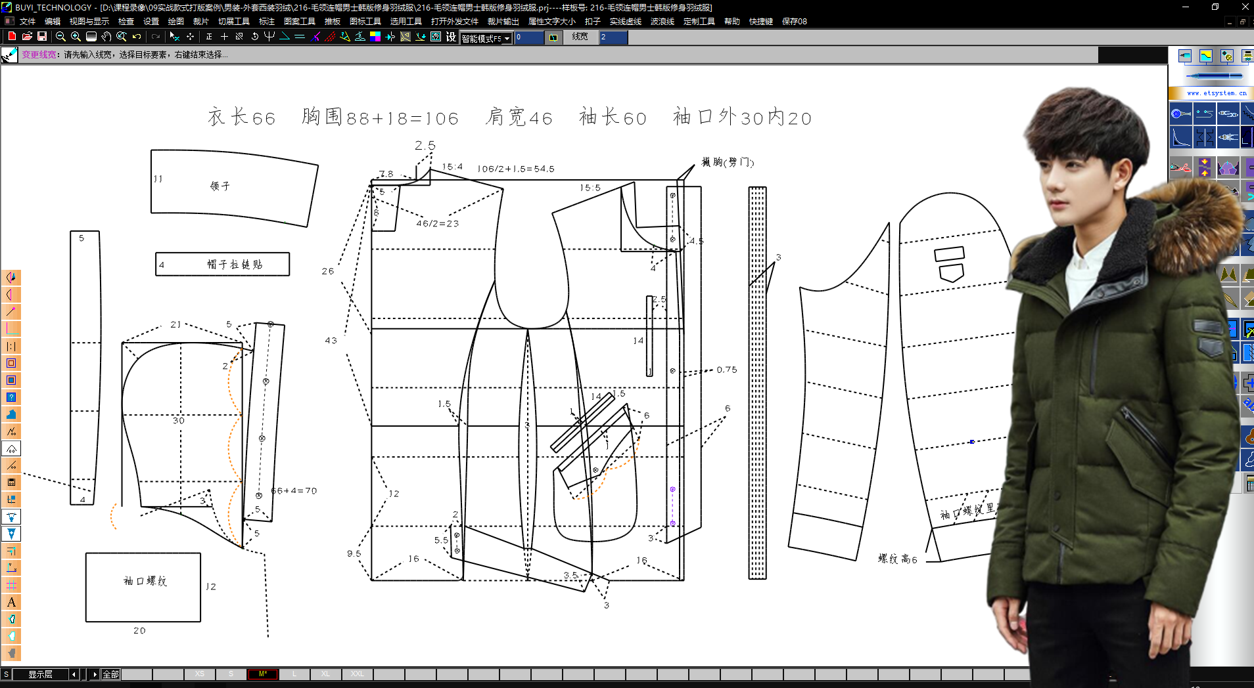This screenshot has height=688, width=1254.
Task: Click the left arrow next to 显示层
Action: tap(74, 674)
